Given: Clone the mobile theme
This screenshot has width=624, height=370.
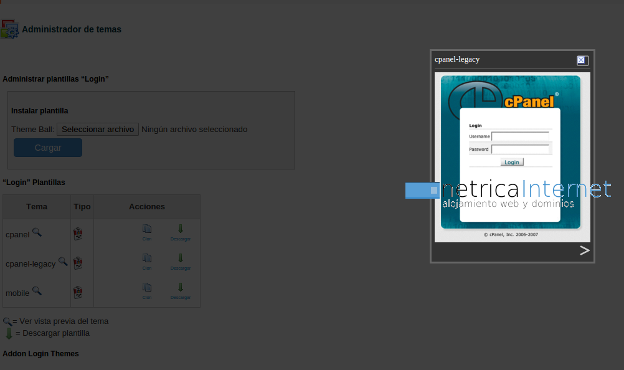Looking at the screenshot, I should coord(147,290).
